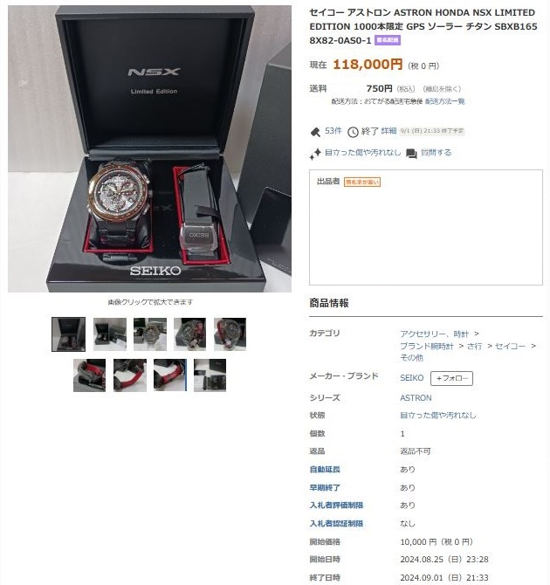This screenshot has width=550, height=585.
Task: Open the 入札者評価制限 help link
Action: [x=336, y=506]
